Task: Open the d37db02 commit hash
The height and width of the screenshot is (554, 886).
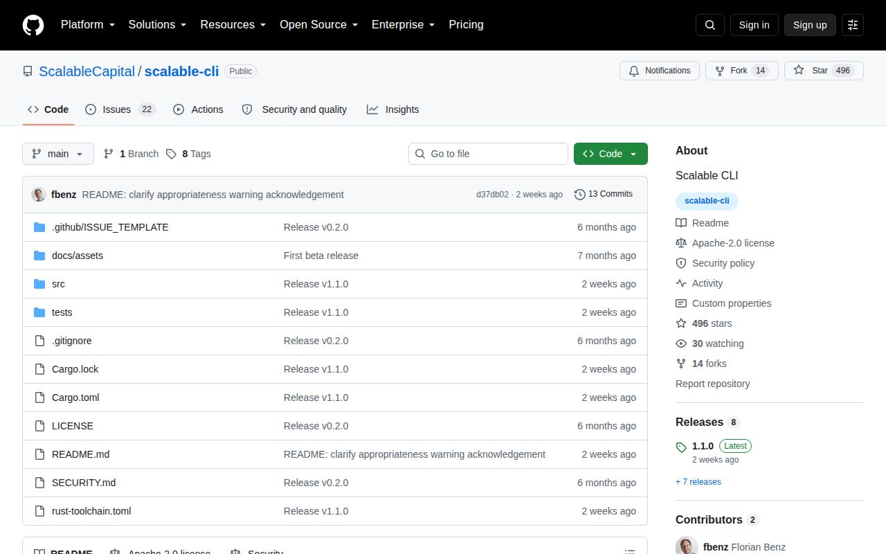Action: [492, 195]
